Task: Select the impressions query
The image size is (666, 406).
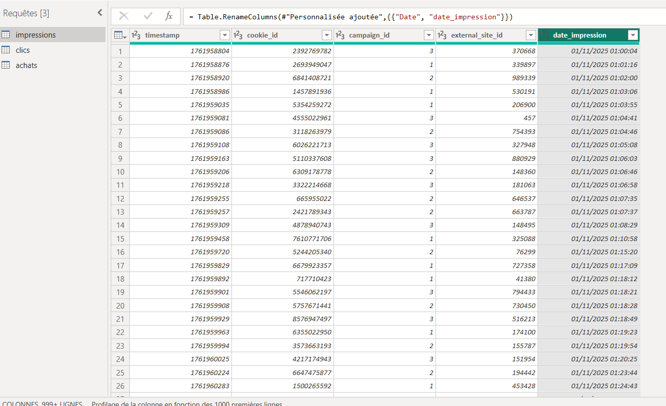Action: [x=36, y=35]
